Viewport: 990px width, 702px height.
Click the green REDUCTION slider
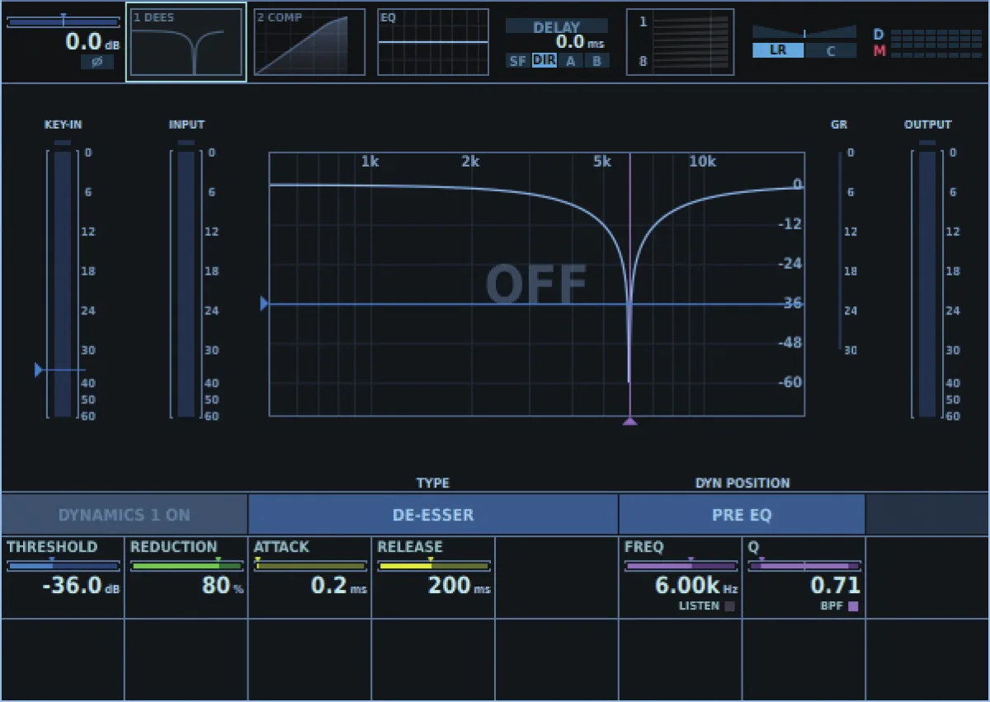coord(186,566)
